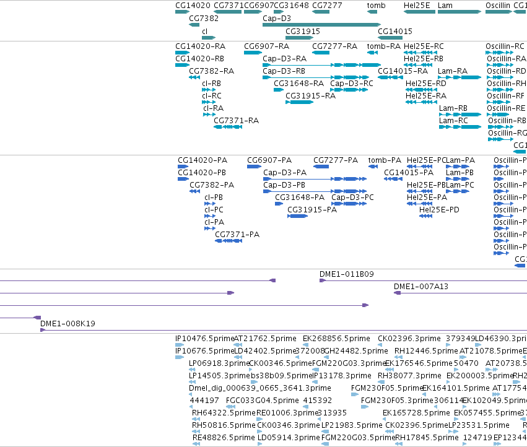Select transcript Lam-RC
The image size is (527, 447).
[x=460, y=127]
